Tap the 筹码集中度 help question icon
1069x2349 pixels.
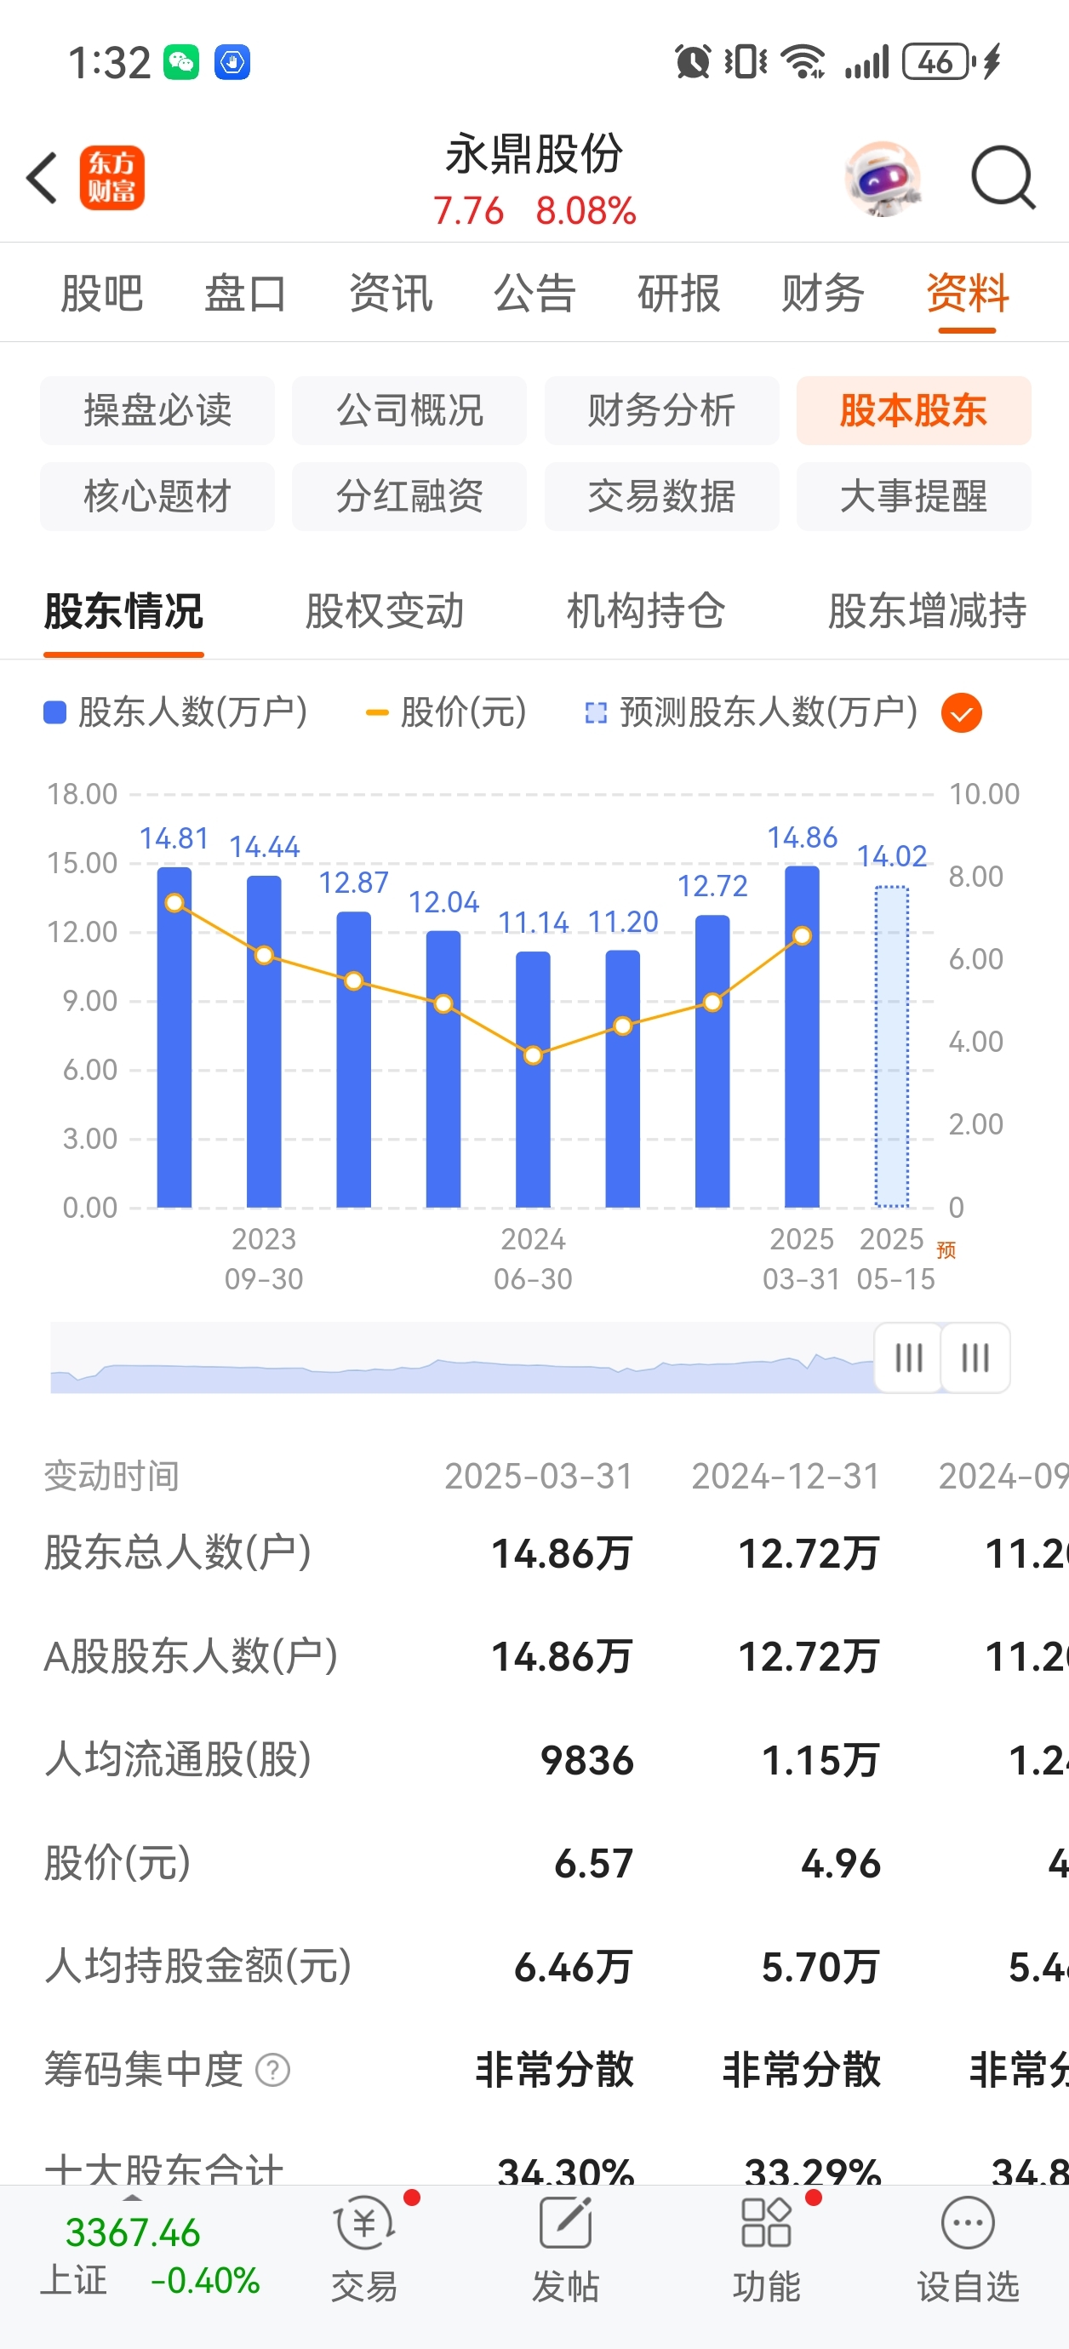(272, 2070)
